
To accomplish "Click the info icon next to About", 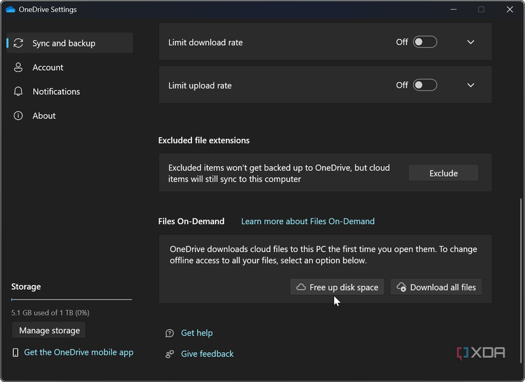I will click(18, 115).
